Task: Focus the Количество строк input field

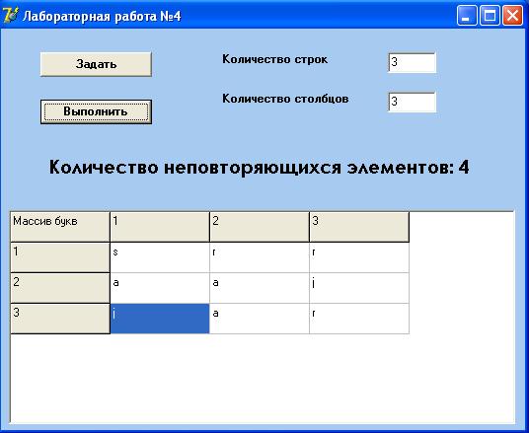Action: point(412,63)
